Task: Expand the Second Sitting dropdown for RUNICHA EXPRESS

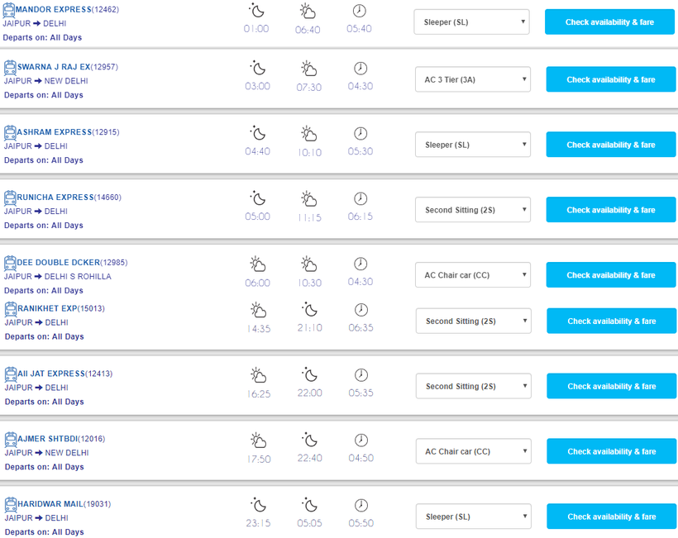Action: click(x=472, y=210)
